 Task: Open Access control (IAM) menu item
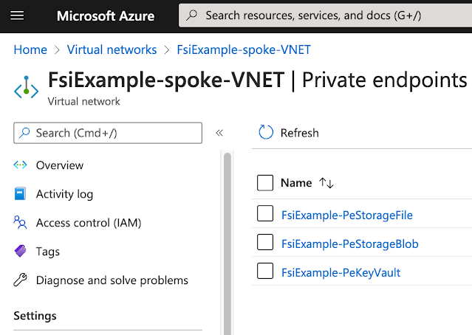pyautogui.click(x=89, y=223)
